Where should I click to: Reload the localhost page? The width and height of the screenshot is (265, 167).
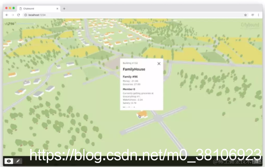pos(18,15)
